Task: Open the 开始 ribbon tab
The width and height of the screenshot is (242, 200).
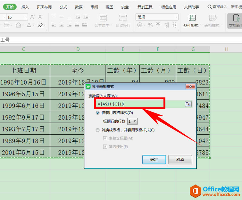Action: (x=10, y=7)
